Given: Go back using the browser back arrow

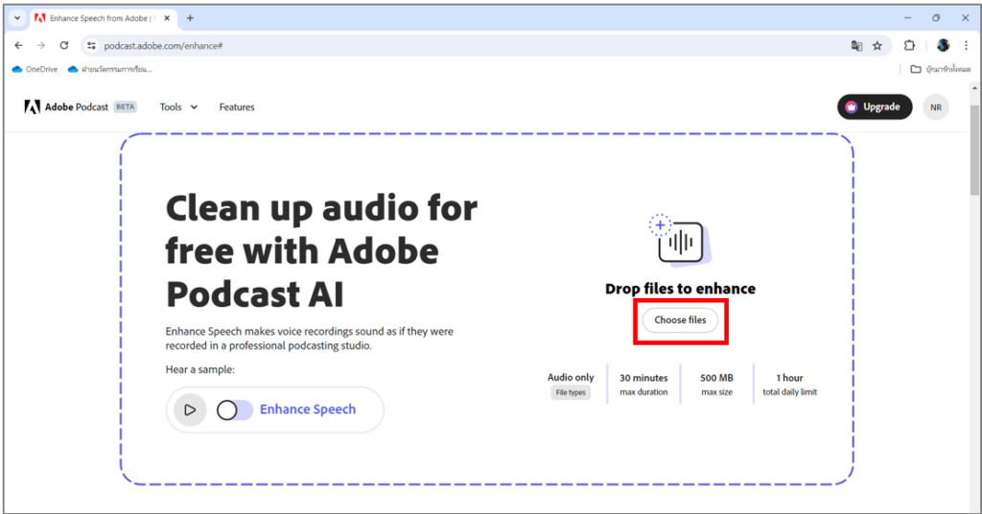Looking at the screenshot, I should [x=18, y=45].
